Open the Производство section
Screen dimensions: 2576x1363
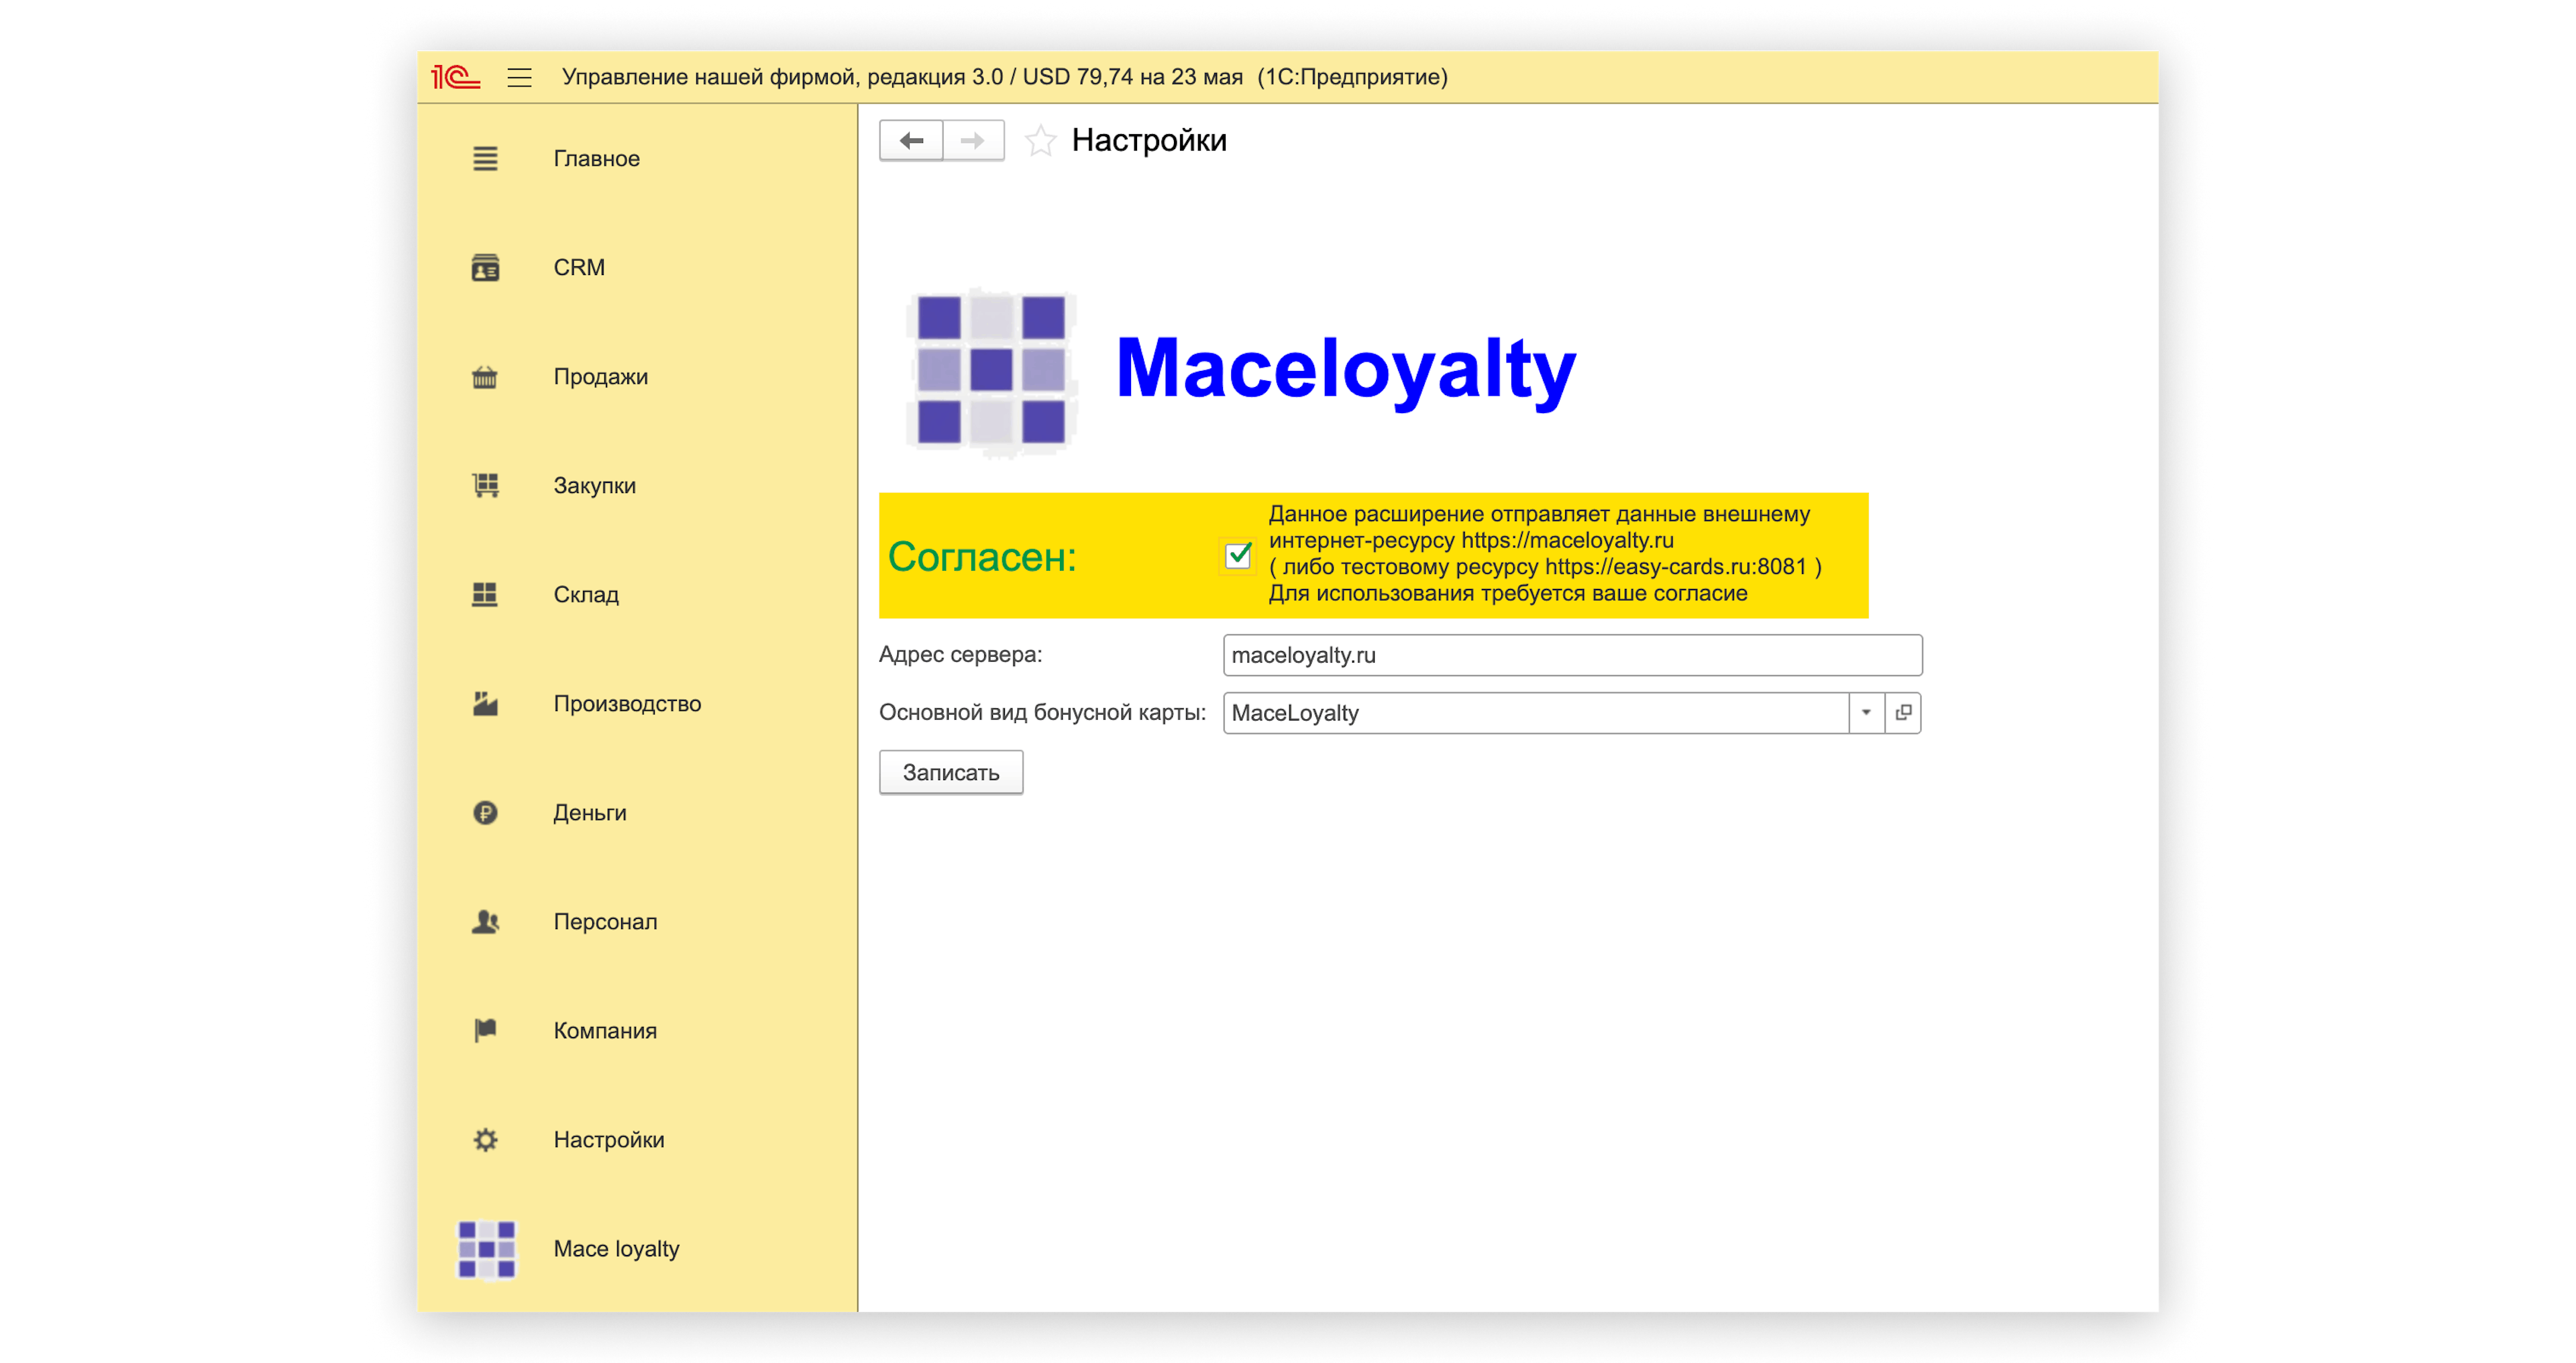(627, 704)
